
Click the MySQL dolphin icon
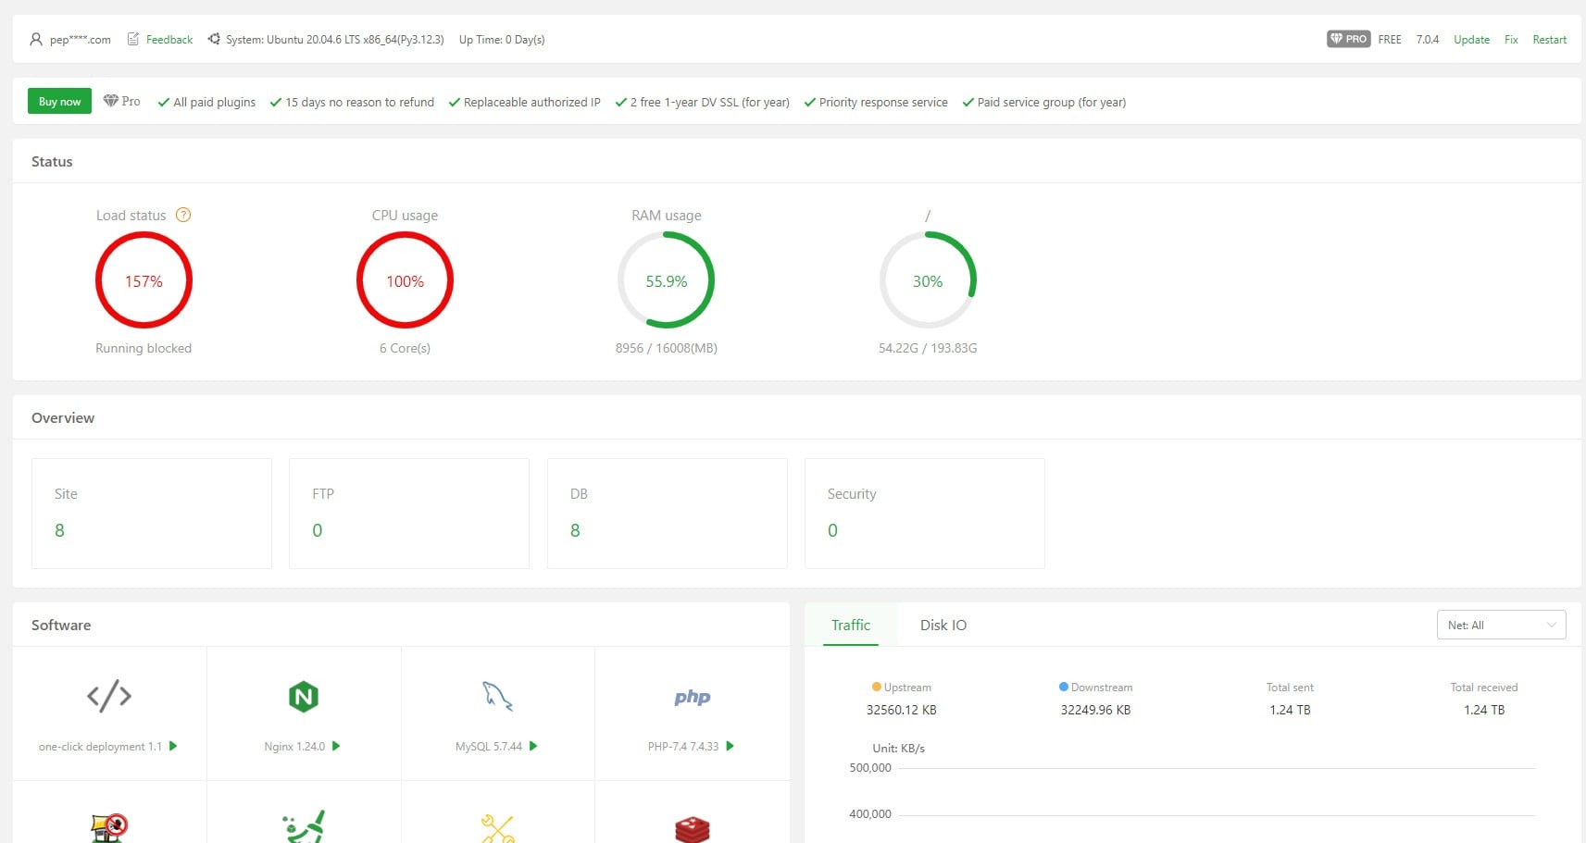click(x=497, y=697)
